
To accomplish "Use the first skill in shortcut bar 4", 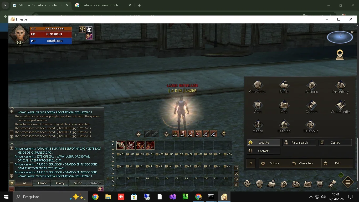I will pos(121,145).
